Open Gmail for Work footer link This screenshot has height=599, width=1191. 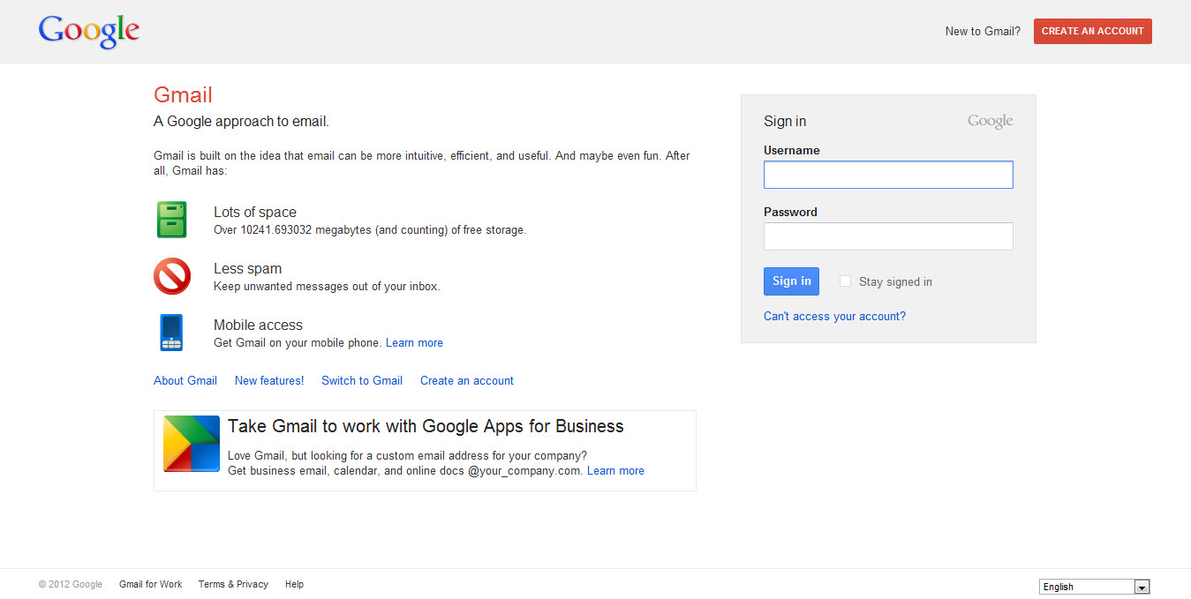pyautogui.click(x=151, y=584)
